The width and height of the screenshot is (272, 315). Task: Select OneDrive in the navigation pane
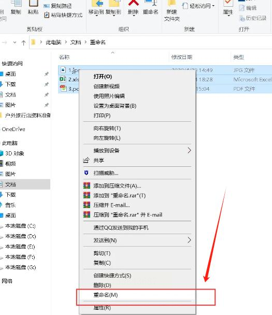coord(13,129)
